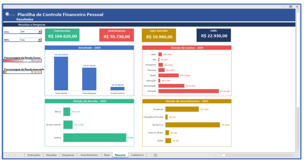Select the Outras receitas income bar
Image resolution: width=304 pixels, height=162 pixels.
[x=68, y=125]
